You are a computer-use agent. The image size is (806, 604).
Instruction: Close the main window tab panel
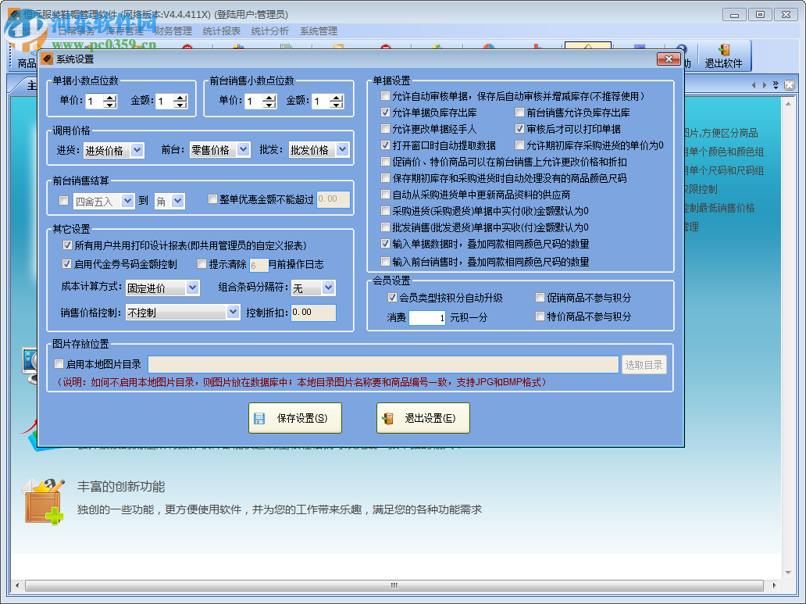pos(790,85)
